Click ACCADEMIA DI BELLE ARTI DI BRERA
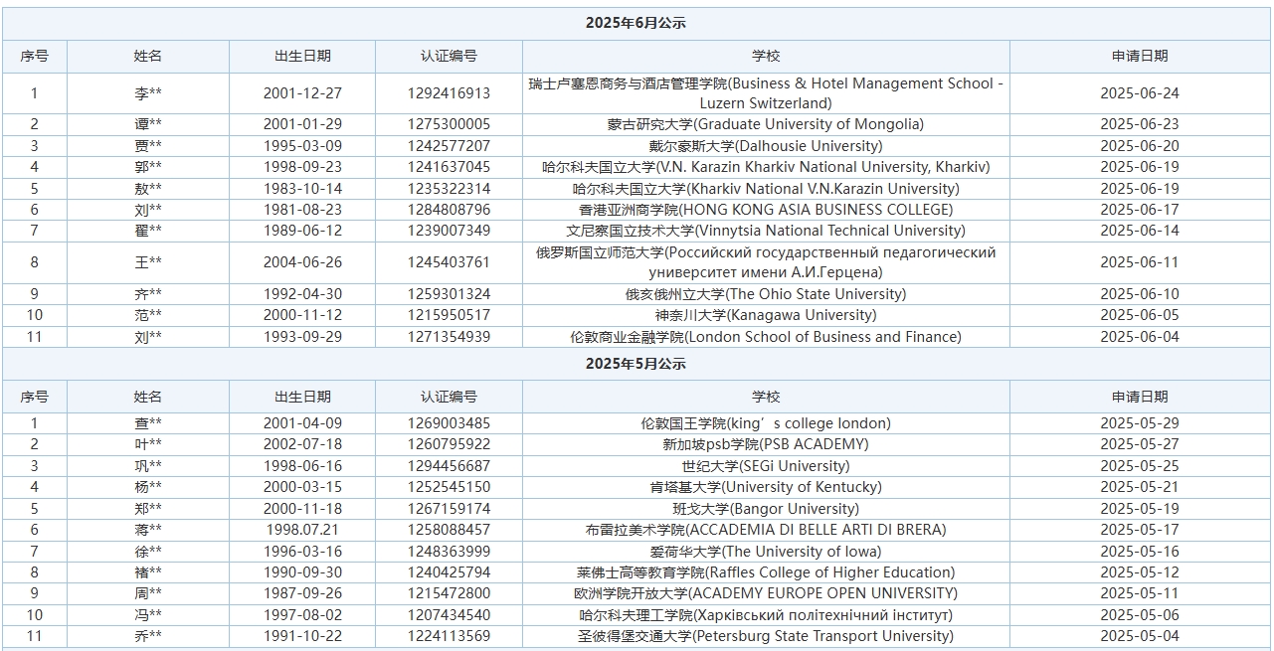The width and height of the screenshot is (1274, 651). click(766, 530)
